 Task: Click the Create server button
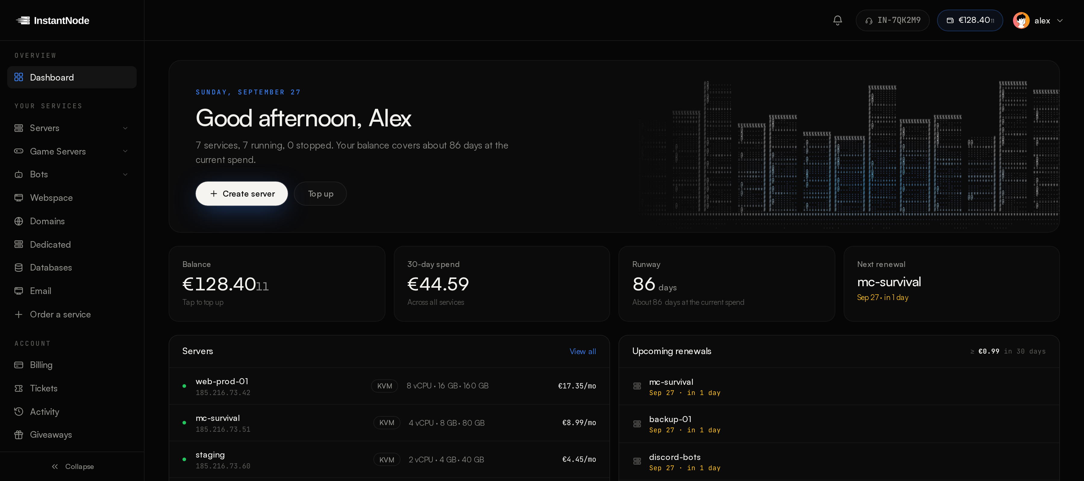pos(241,194)
